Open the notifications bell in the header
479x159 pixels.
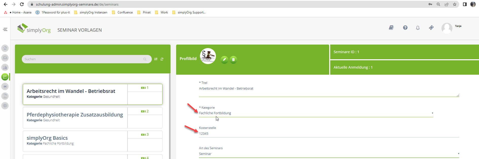pyautogui.click(x=418, y=28)
